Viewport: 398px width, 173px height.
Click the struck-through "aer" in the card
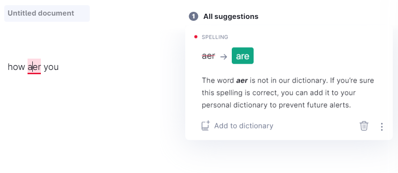208,56
